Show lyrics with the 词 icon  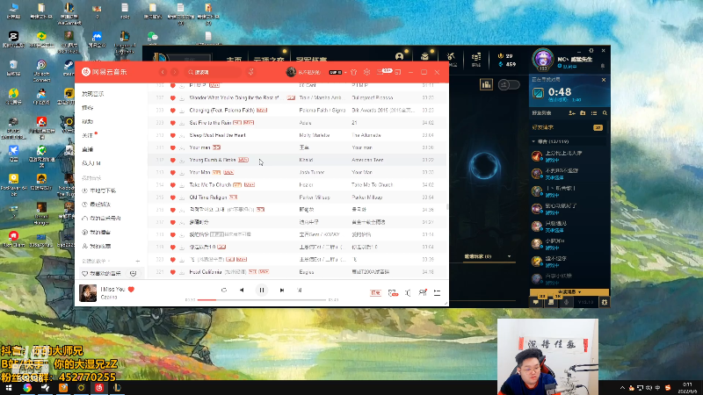click(x=300, y=291)
